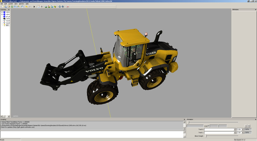Click the notepad icon next to Open

coord(9,7)
